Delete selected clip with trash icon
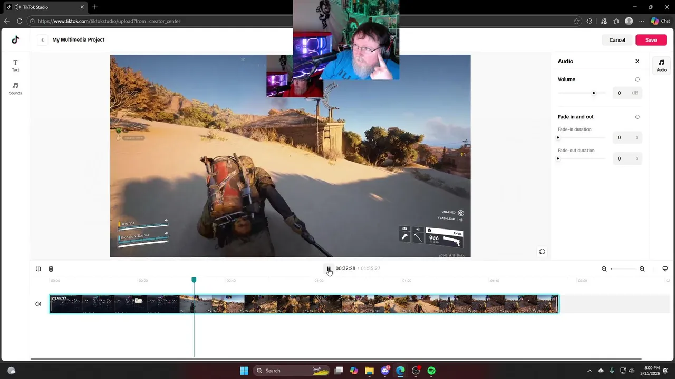The image size is (675, 379). [51, 269]
